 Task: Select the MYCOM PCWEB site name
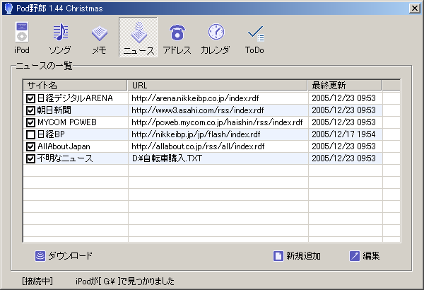pyautogui.click(x=67, y=122)
